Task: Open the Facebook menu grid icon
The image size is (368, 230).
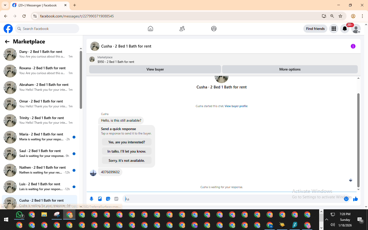Action: coord(334,29)
